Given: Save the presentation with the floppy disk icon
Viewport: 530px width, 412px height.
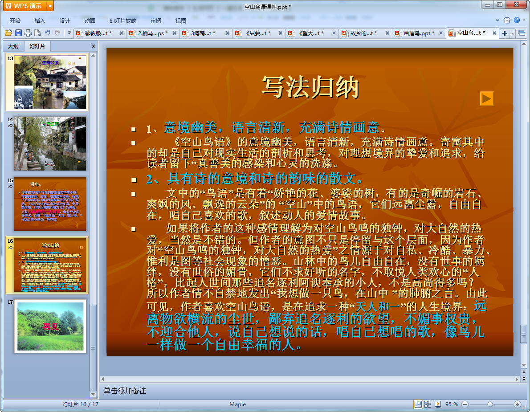Looking at the screenshot, I should click(x=18, y=33).
